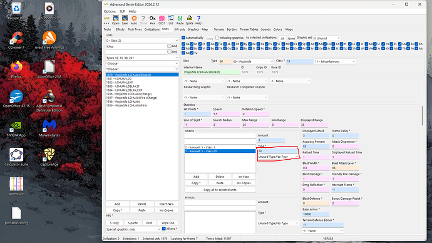Screen dimensions: 432x243
Task: Click Insert New under units list
Action: click(x=167, y=204)
